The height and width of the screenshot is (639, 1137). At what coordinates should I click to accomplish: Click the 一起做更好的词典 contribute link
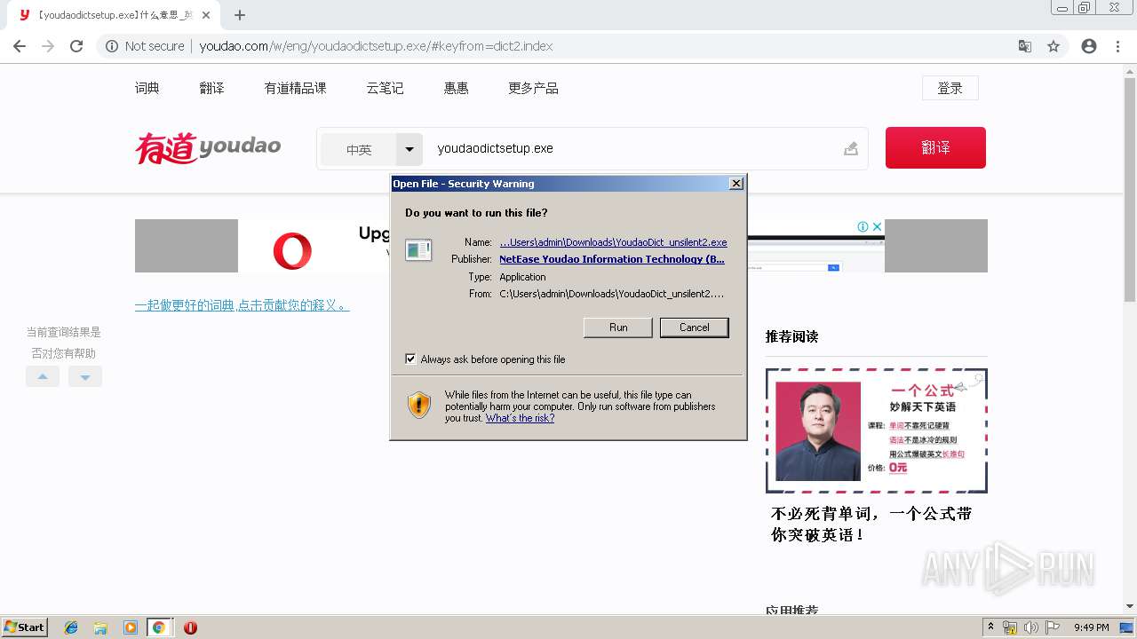(242, 305)
